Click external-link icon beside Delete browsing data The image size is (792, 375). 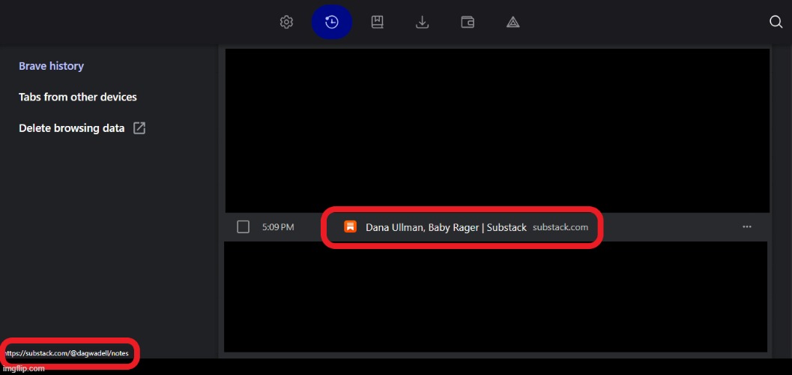click(139, 128)
